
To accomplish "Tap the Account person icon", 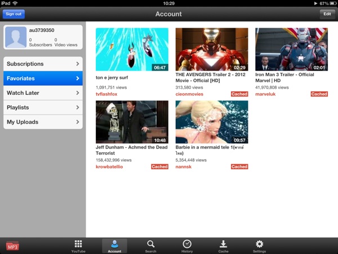I will (x=114, y=244).
